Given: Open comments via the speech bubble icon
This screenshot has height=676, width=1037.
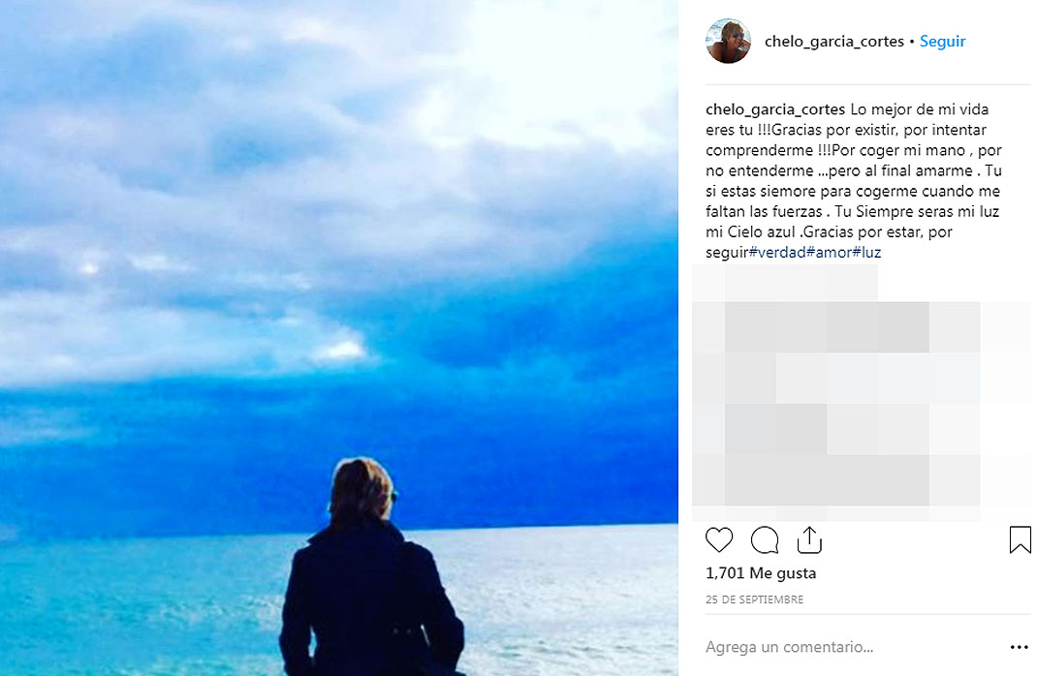Looking at the screenshot, I should click(765, 539).
